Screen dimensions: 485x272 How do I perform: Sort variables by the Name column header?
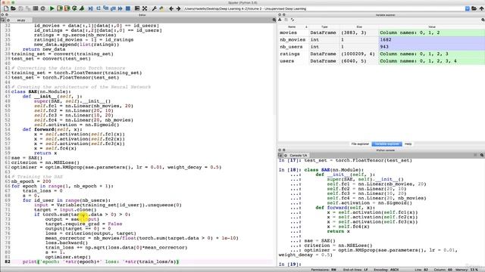[x=292, y=27]
